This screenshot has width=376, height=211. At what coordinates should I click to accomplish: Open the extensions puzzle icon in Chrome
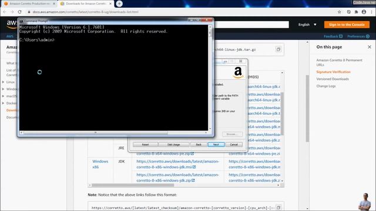357,12
